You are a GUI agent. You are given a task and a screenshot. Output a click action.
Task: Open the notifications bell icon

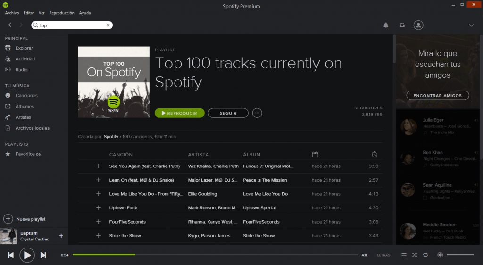[x=386, y=25]
